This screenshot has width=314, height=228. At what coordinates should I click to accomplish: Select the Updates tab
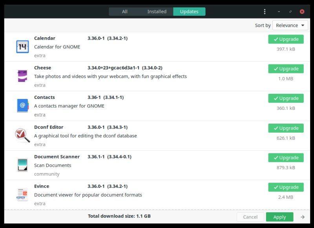click(x=189, y=12)
